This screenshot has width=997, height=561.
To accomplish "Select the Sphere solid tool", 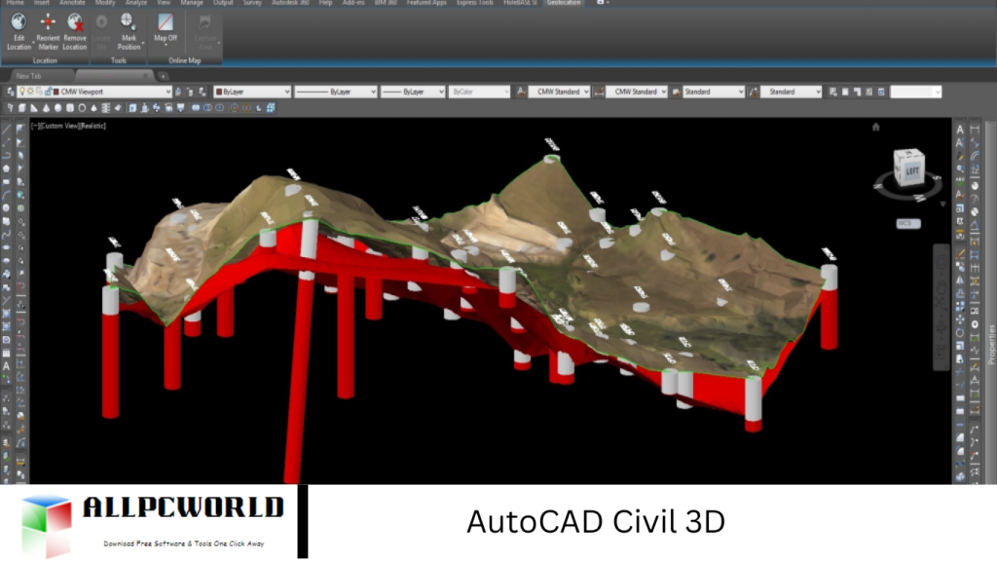I will point(57,108).
